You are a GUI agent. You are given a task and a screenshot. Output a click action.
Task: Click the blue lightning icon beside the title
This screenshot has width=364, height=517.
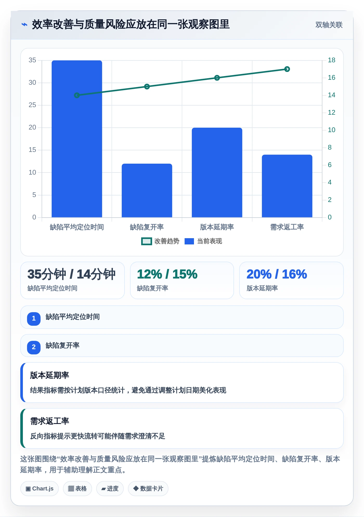(x=24, y=25)
